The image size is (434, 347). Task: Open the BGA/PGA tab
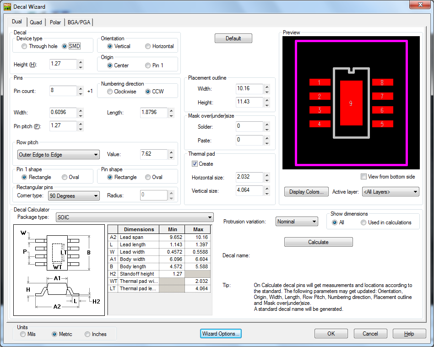click(79, 22)
